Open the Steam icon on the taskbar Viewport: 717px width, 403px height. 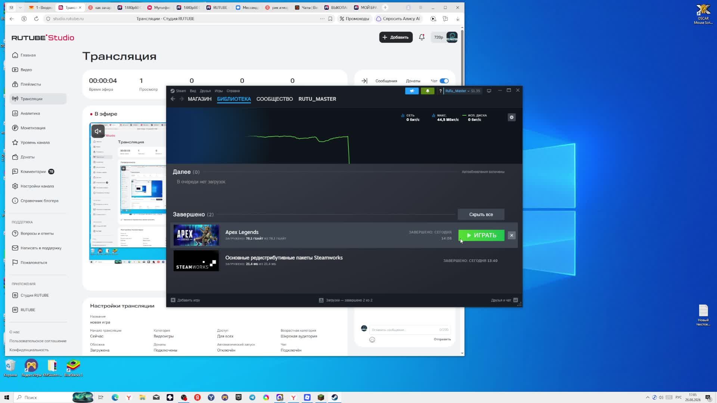pos(335,397)
